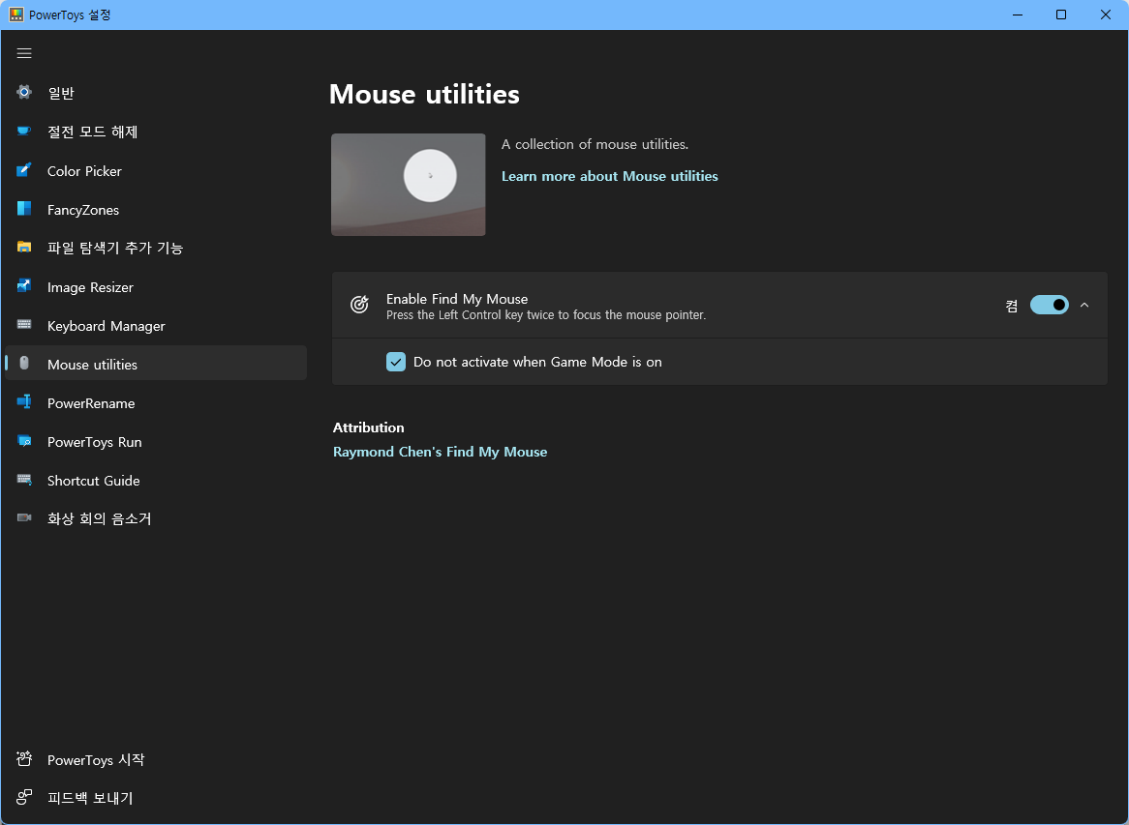Viewport: 1129px width, 825px height.
Task: Open the PowerToys 시작 page
Action: (x=156, y=759)
